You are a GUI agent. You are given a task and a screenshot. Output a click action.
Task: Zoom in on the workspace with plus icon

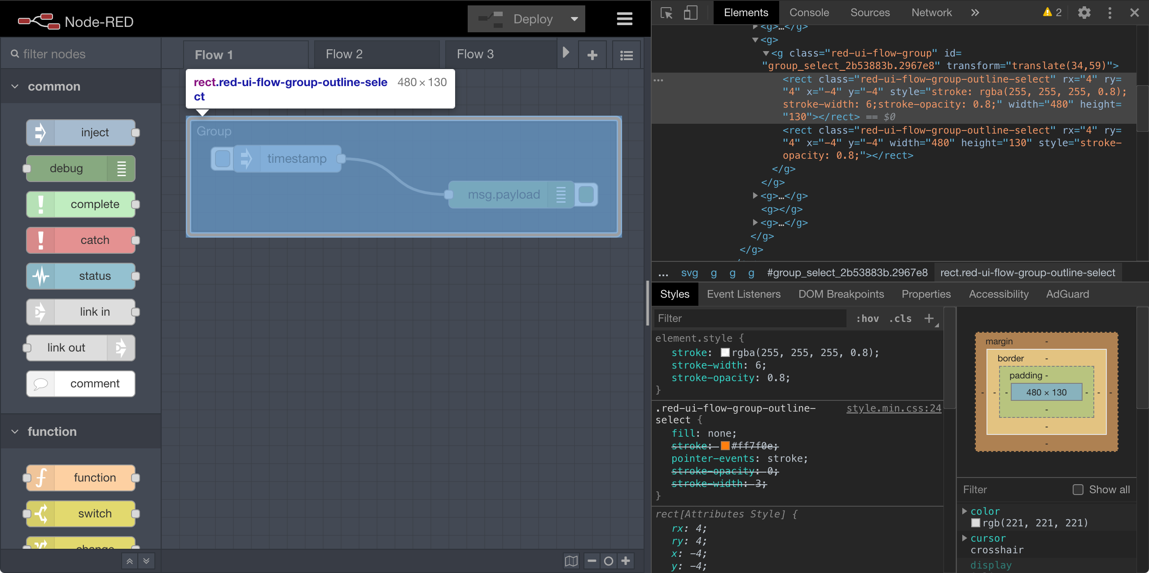[626, 560]
